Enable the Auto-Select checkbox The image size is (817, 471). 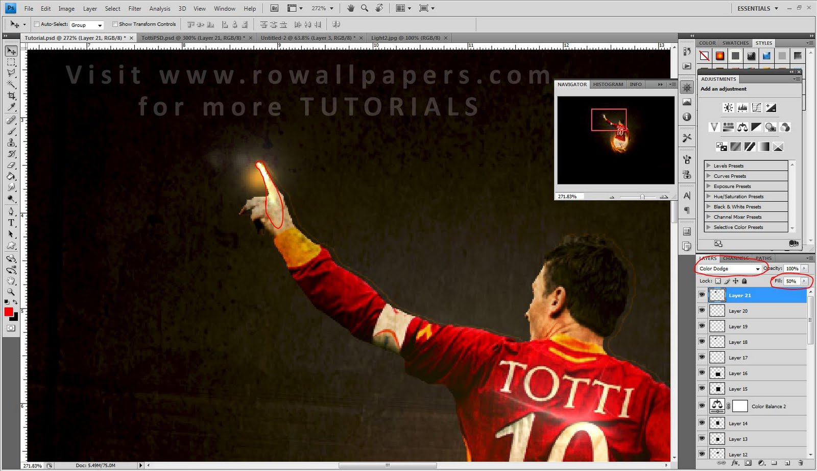click(37, 24)
